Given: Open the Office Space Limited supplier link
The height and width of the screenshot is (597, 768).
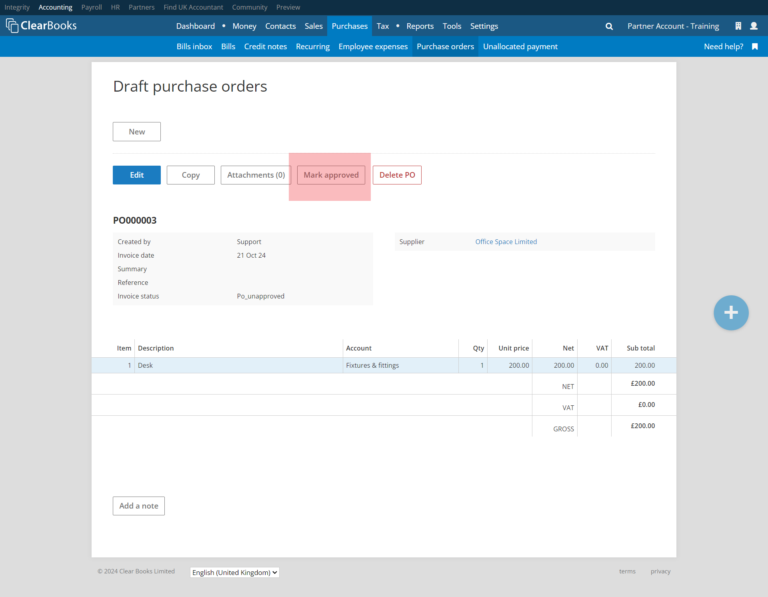Looking at the screenshot, I should tap(506, 242).
